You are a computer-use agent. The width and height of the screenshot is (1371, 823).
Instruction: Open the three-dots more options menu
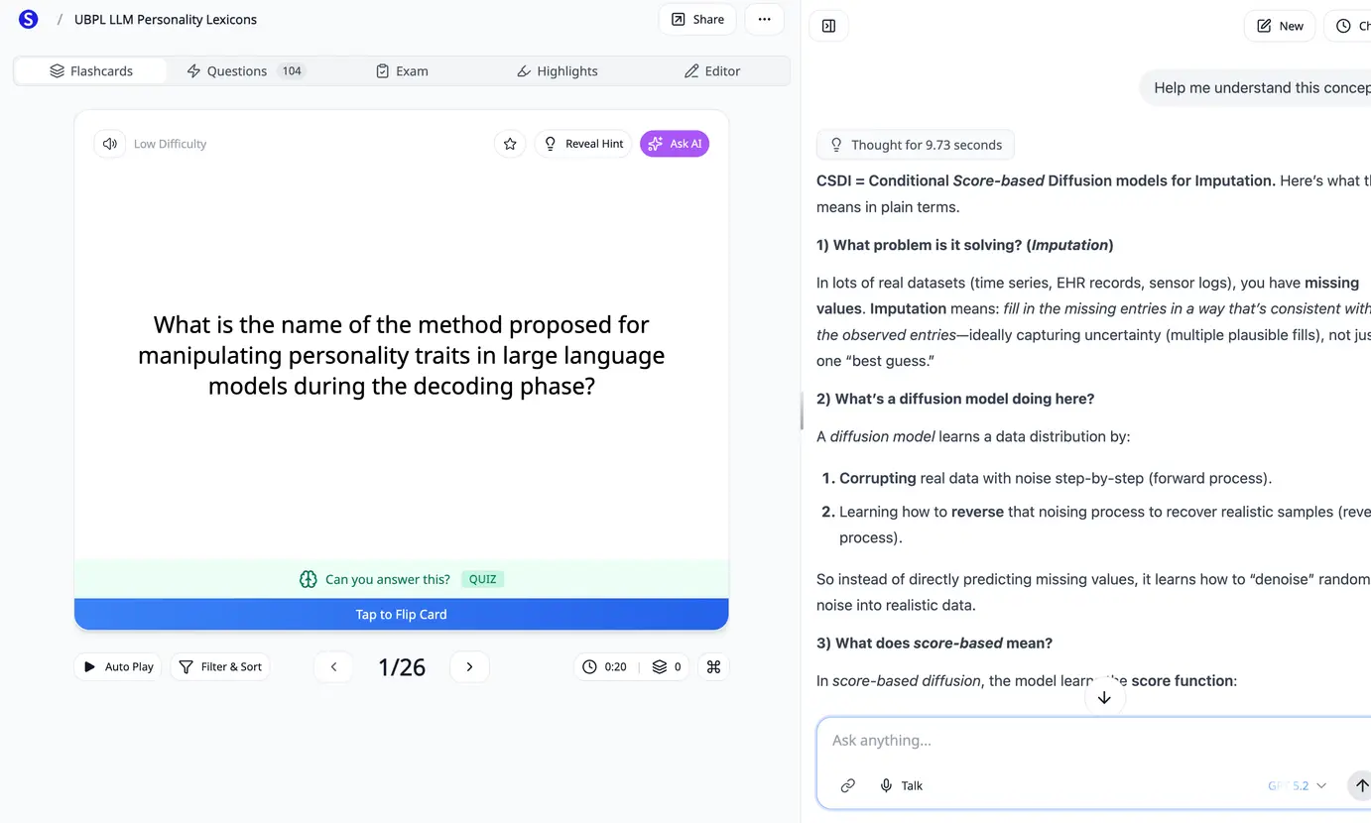coord(764,19)
